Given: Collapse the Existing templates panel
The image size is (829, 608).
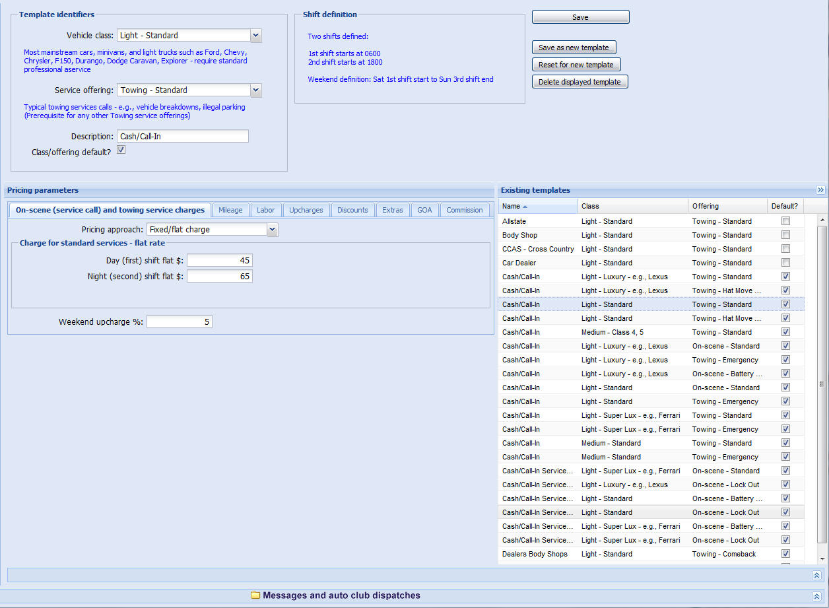Looking at the screenshot, I should 820,190.
